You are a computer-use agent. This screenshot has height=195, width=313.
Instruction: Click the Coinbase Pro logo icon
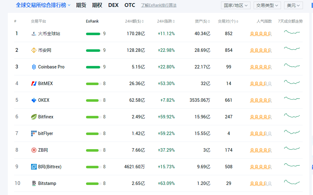pyautogui.click(x=34, y=67)
